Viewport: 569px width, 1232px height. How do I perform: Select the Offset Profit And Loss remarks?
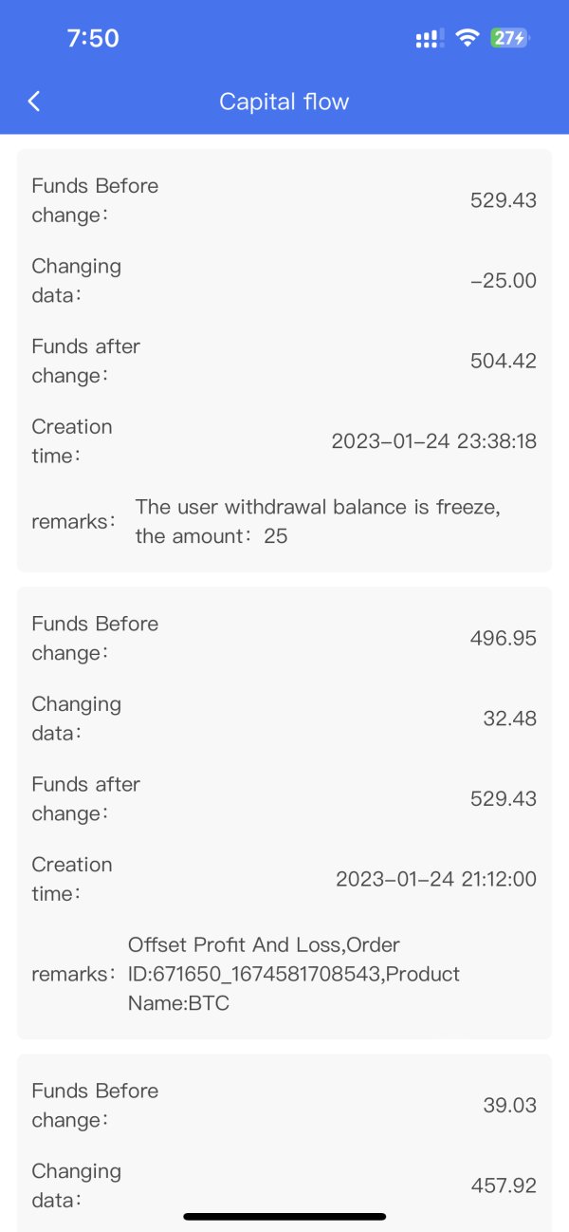[293, 973]
